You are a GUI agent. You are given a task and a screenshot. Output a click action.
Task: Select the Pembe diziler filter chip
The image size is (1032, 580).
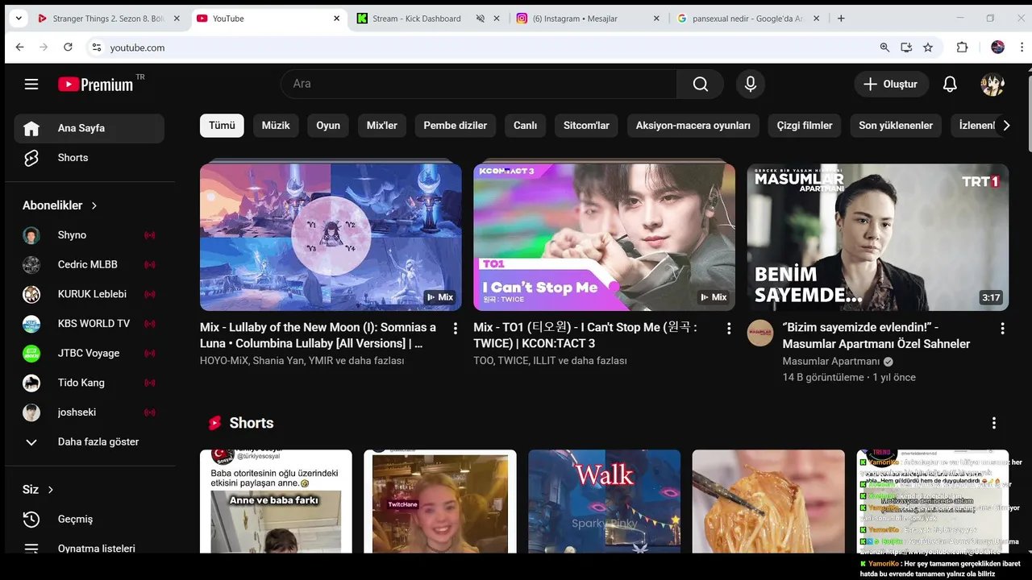456,126
